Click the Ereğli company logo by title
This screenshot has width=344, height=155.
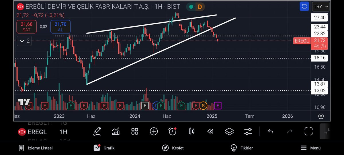click(20, 7)
